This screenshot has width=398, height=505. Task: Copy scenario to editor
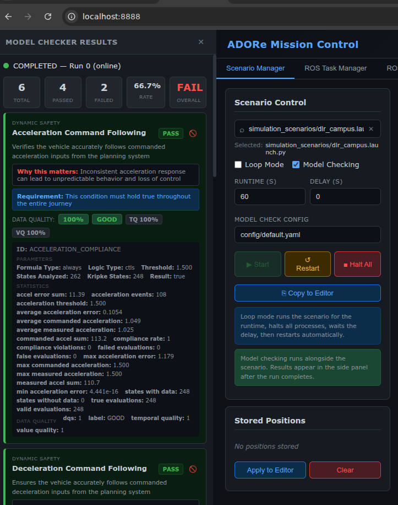click(308, 293)
